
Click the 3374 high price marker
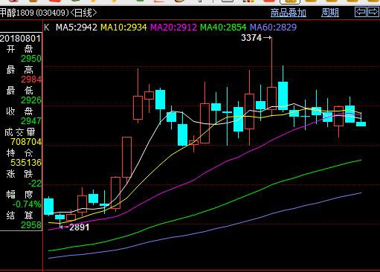point(251,38)
